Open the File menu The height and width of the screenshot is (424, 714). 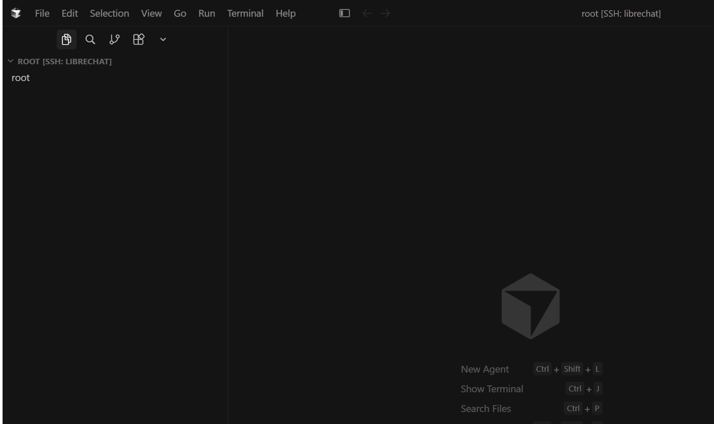42,13
